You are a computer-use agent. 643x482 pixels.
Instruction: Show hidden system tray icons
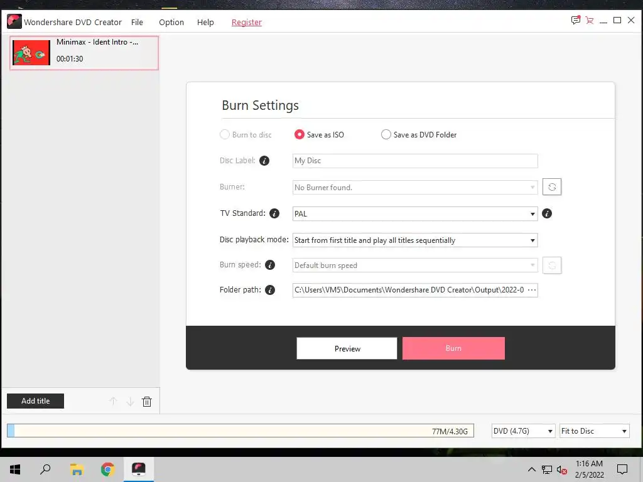tap(531, 469)
